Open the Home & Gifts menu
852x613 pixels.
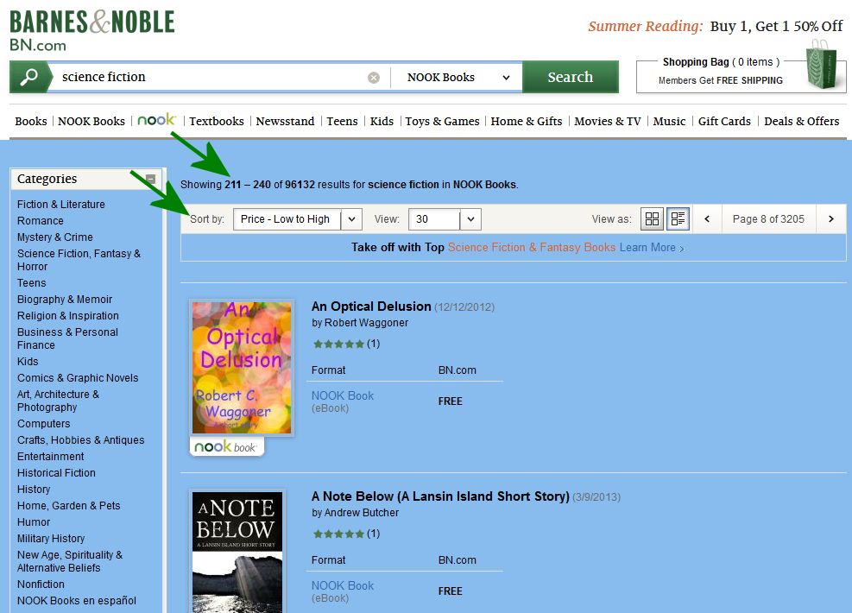click(x=527, y=121)
